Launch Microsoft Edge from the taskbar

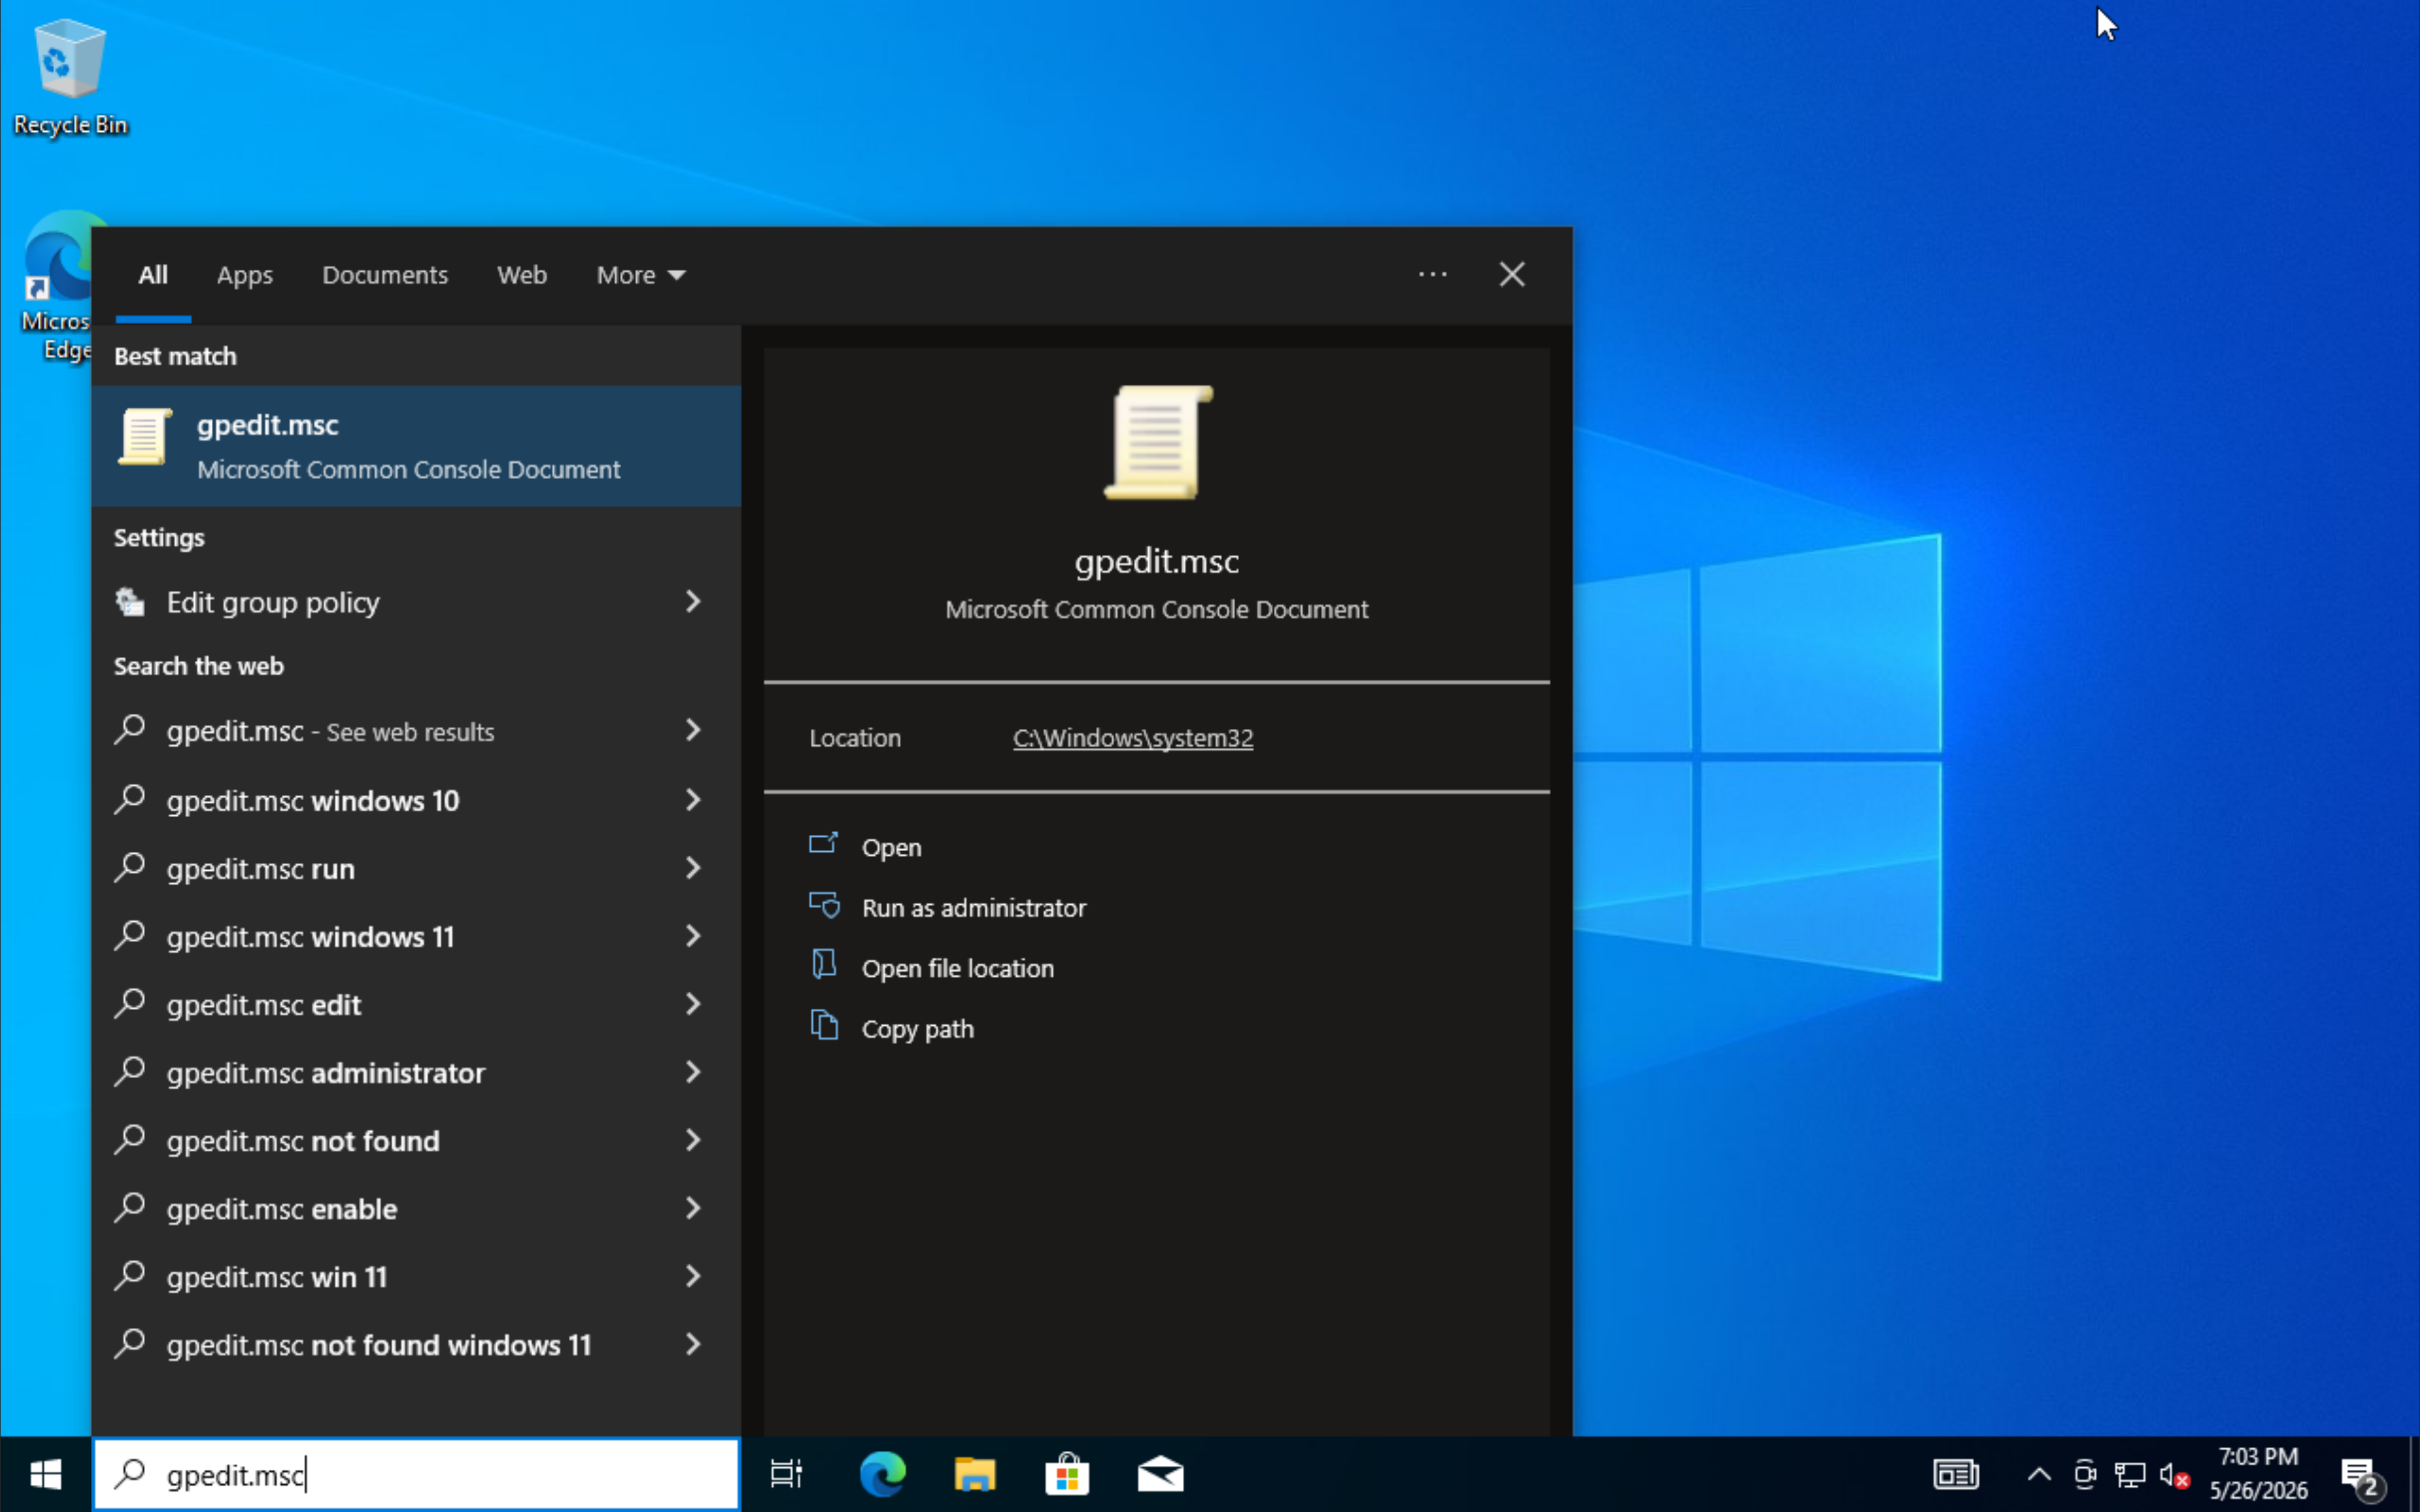pyautogui.click(x=882, y=1474)
